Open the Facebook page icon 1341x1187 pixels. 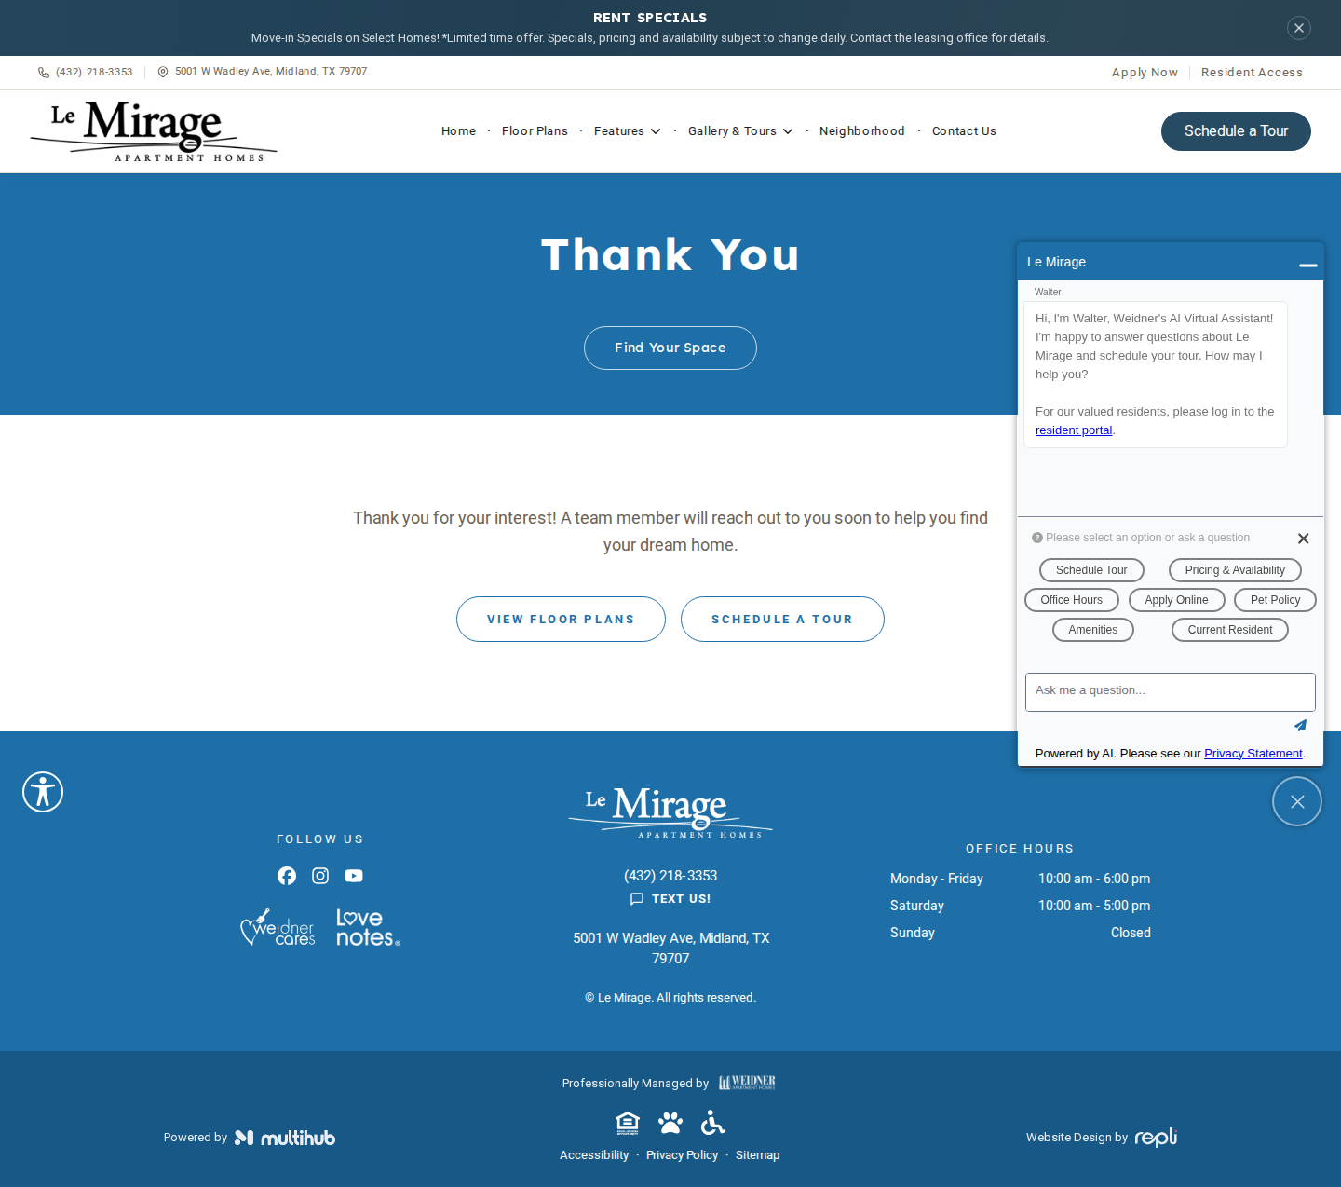click(x=287, y=876)
